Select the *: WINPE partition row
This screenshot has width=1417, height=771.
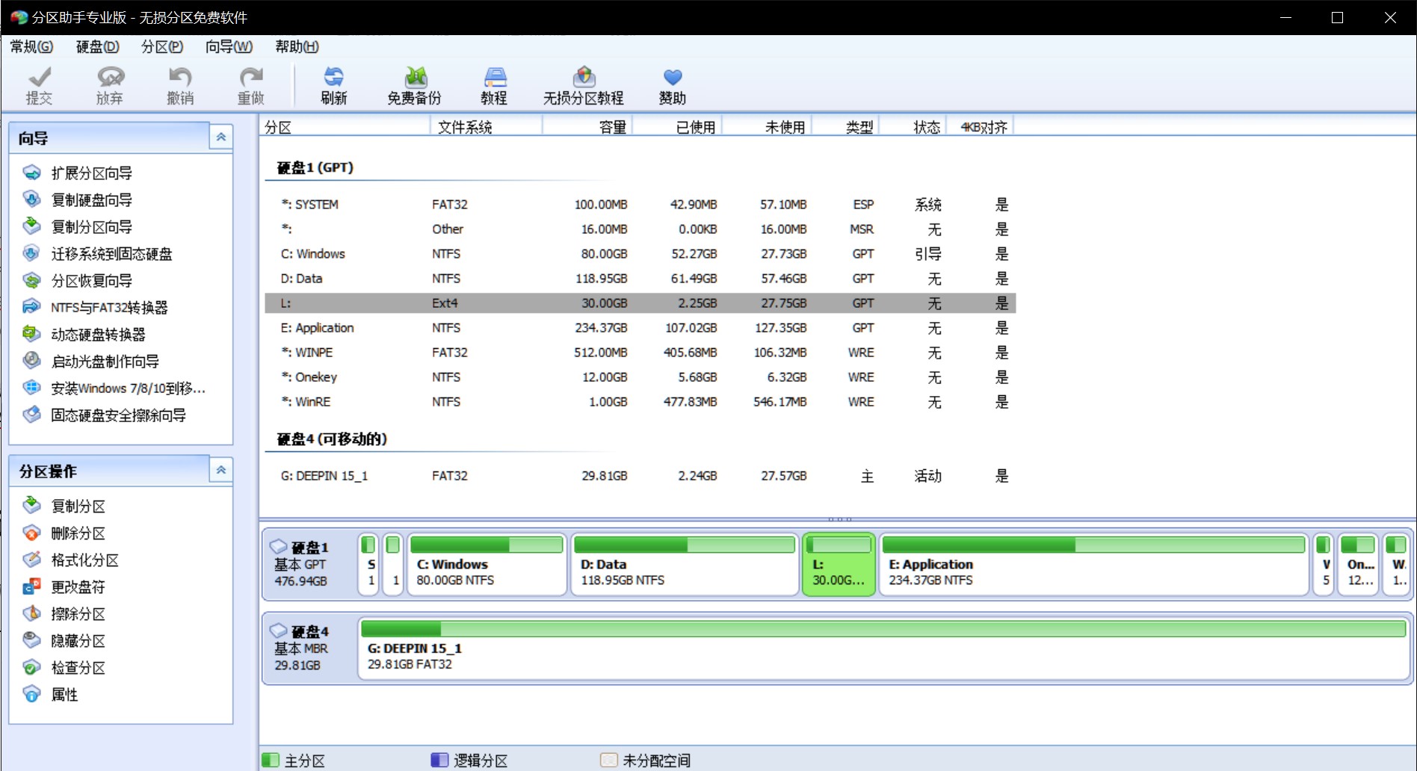pos(640,353)
